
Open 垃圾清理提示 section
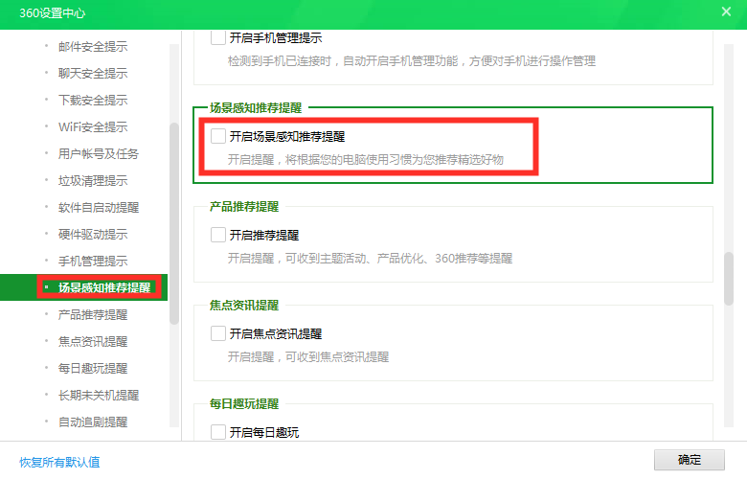coord(93,181)
